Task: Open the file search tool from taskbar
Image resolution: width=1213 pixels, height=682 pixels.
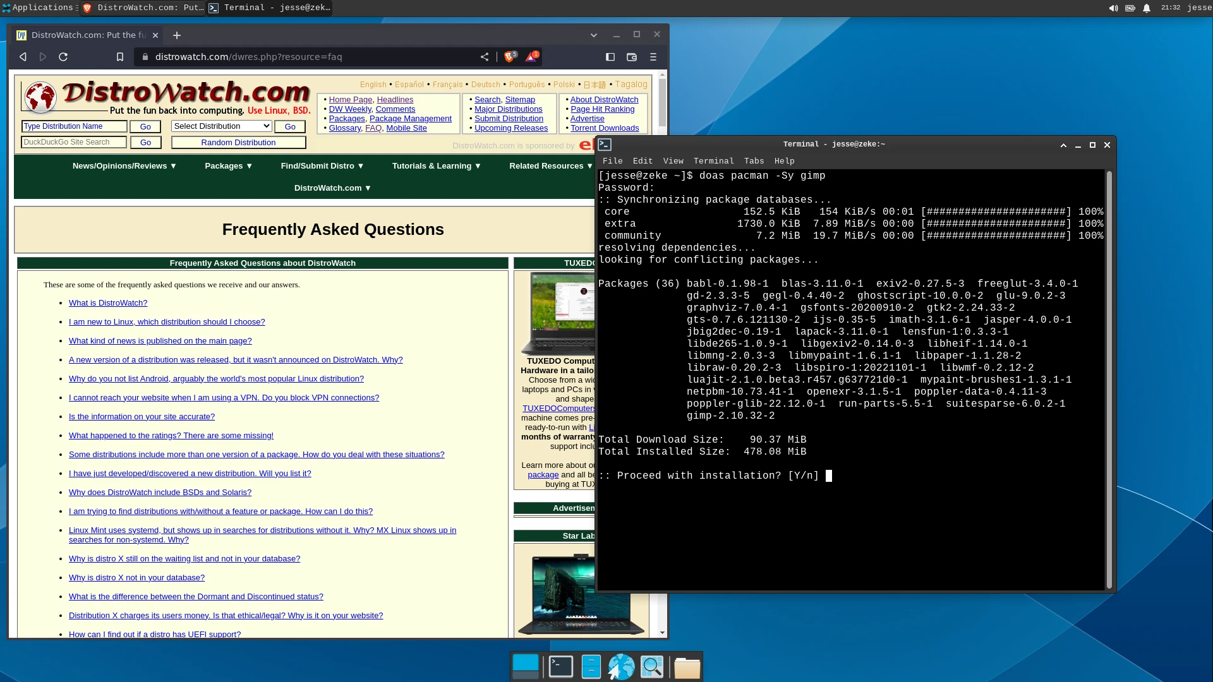Action: [653, 666]
